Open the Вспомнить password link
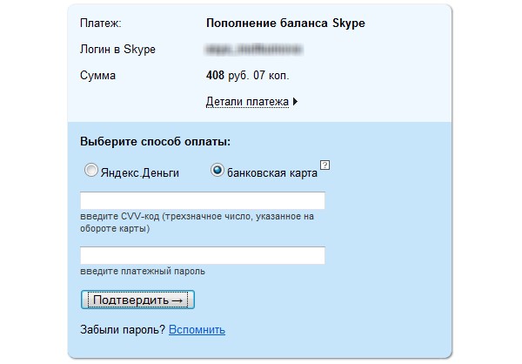 pyautogui.click(x=197, y=330)
